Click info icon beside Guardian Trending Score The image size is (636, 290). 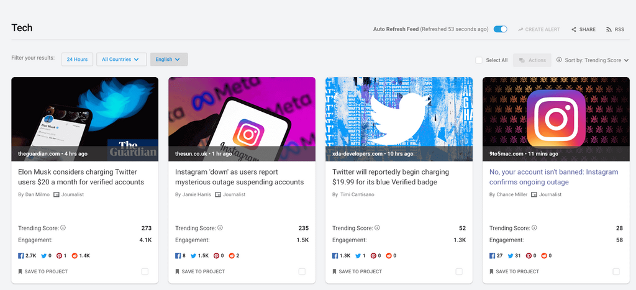point(63,228)
